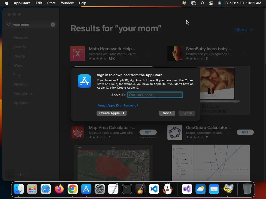Click the GeoGebra Calculator title
Image resolution: width=266 pixels, height=199 pixels.
point(208,127)
